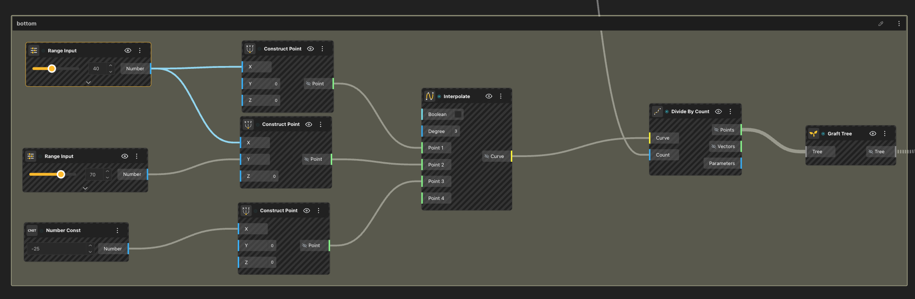Viewport: 915px width, 299px height.
Task: Click the Degree value field in Interpolate
Action: (x=456, y=132)
